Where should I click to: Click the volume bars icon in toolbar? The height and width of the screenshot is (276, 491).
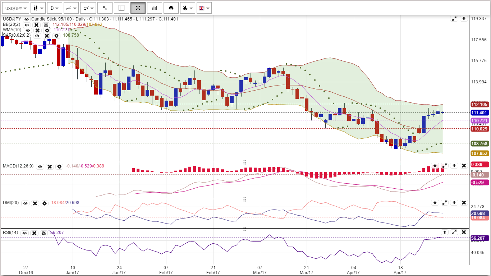click(x=155, y=8)
